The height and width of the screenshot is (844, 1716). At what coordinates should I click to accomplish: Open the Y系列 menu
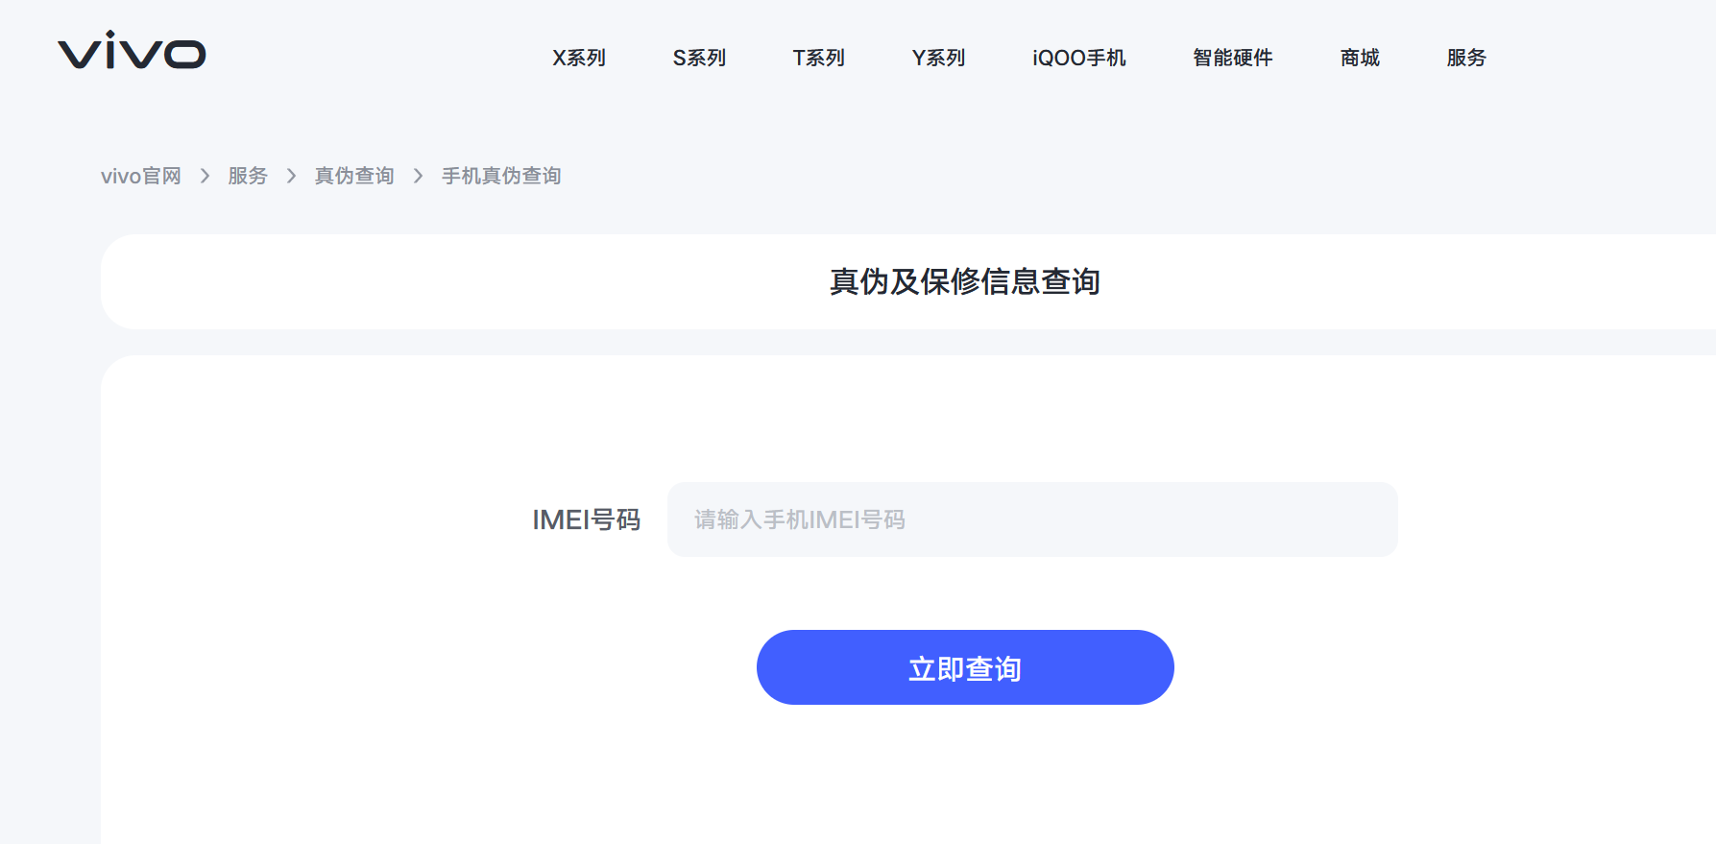click(938, 58)
